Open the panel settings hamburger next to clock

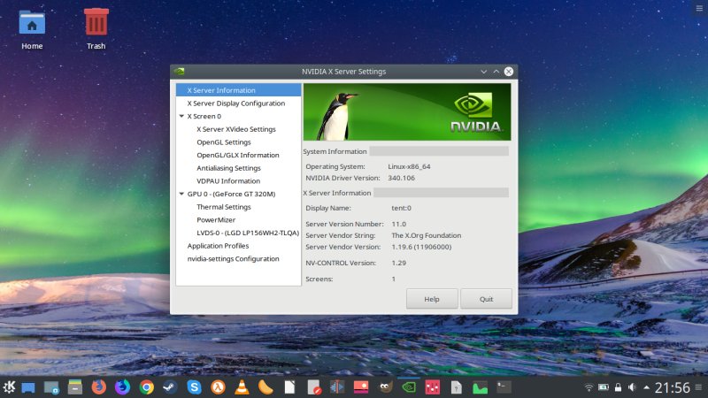pyautogui.click(x=698, y=387)
